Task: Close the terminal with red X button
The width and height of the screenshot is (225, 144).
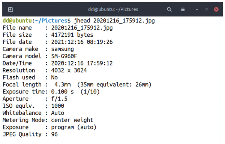Action: coord(216,9)
